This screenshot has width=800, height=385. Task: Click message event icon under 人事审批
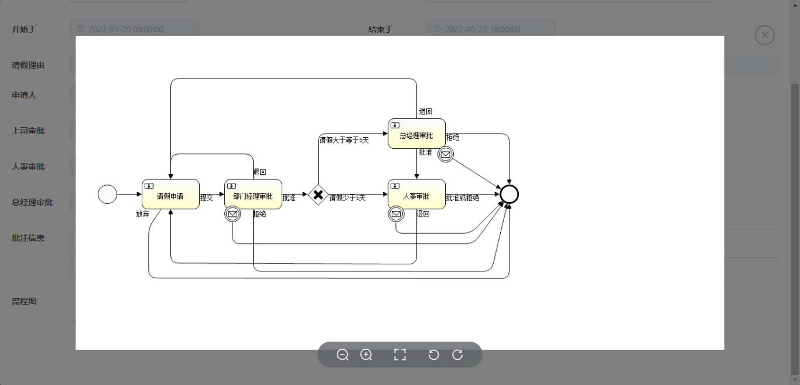pos(396,214)
